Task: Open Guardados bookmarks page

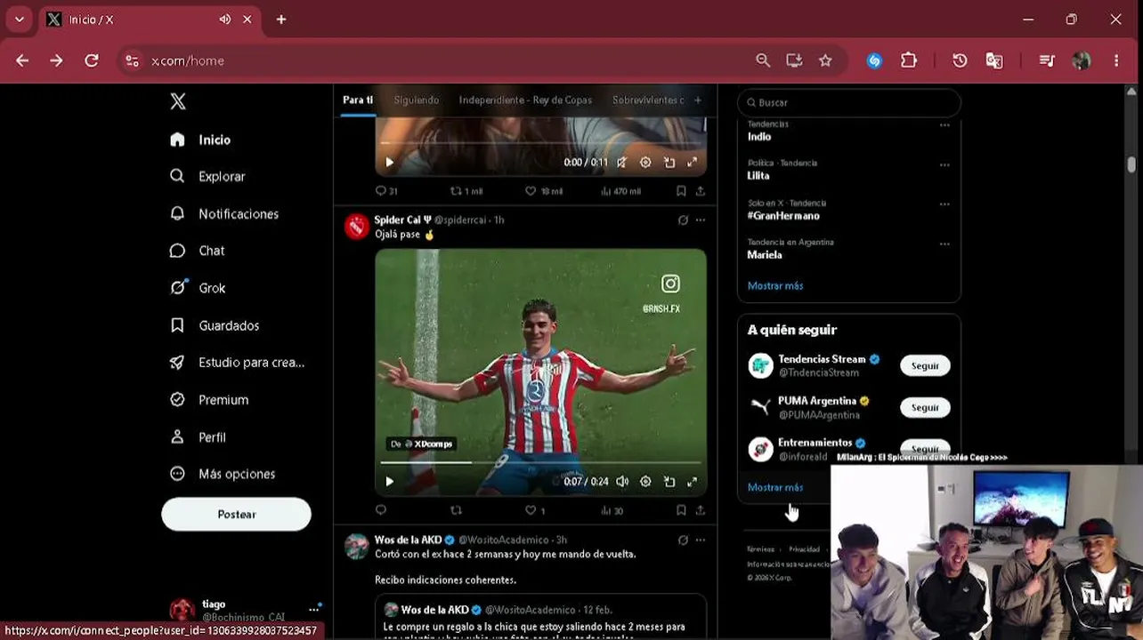Action: 215,325
